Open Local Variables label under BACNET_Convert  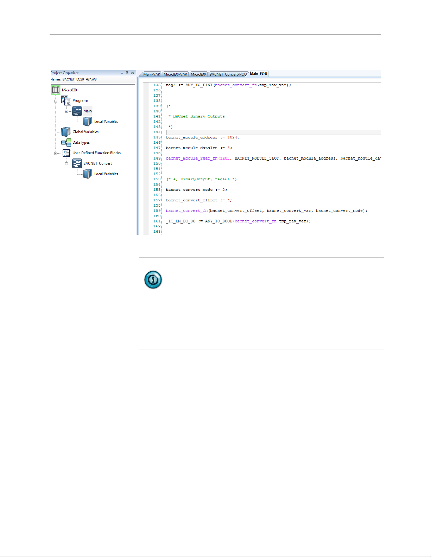point(106,174)
